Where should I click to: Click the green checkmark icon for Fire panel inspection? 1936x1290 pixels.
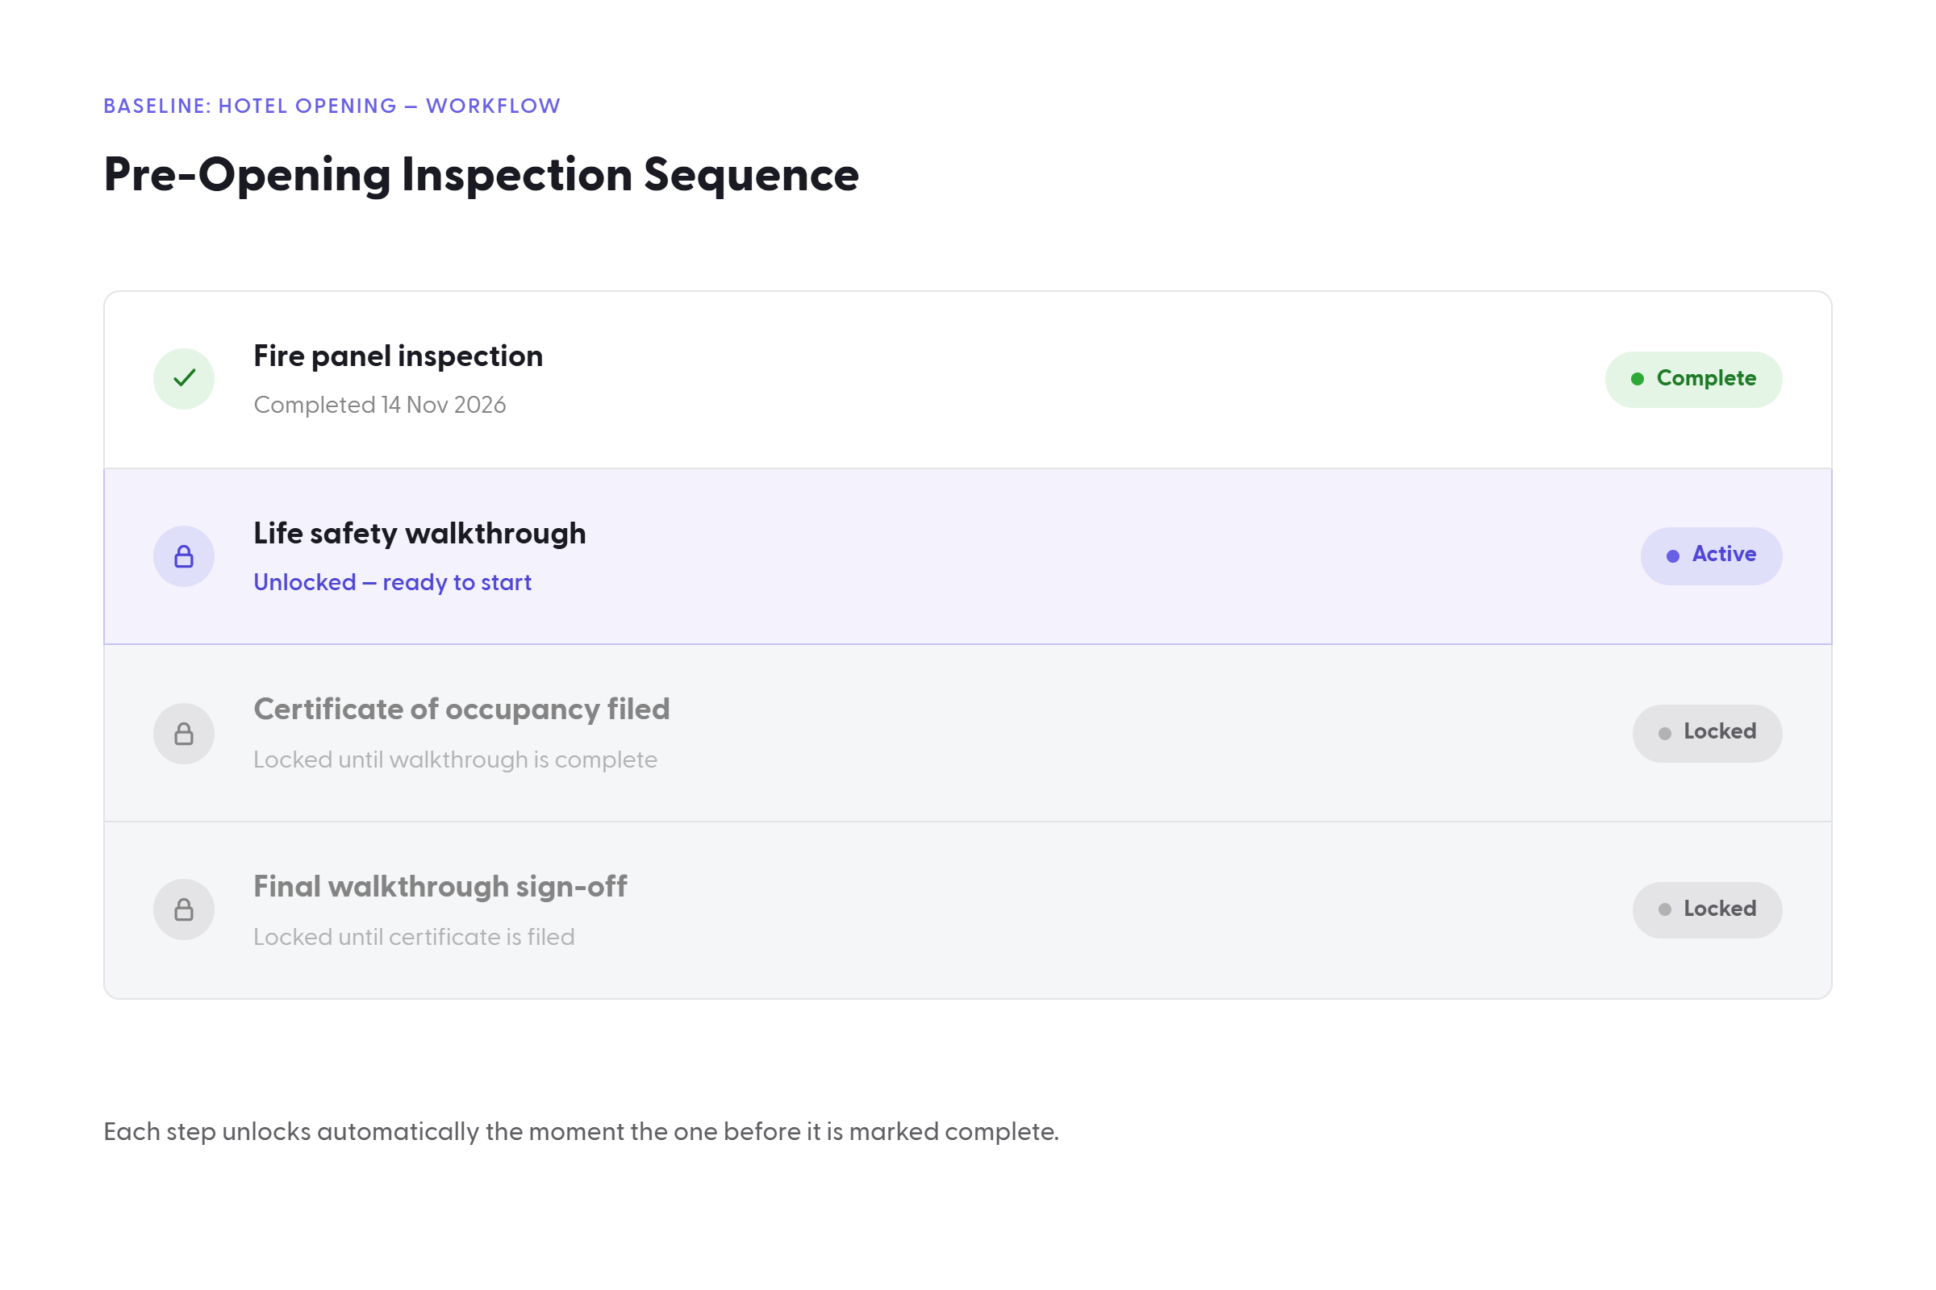(184, 378)
